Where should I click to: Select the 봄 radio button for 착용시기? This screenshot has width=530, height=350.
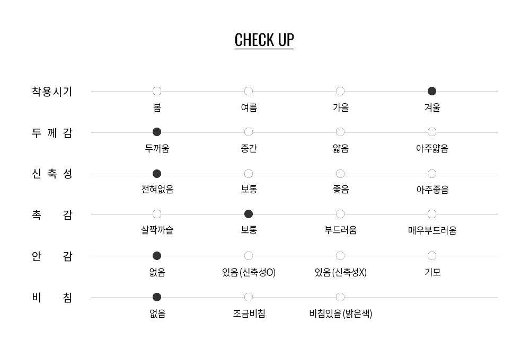[157, 91]
